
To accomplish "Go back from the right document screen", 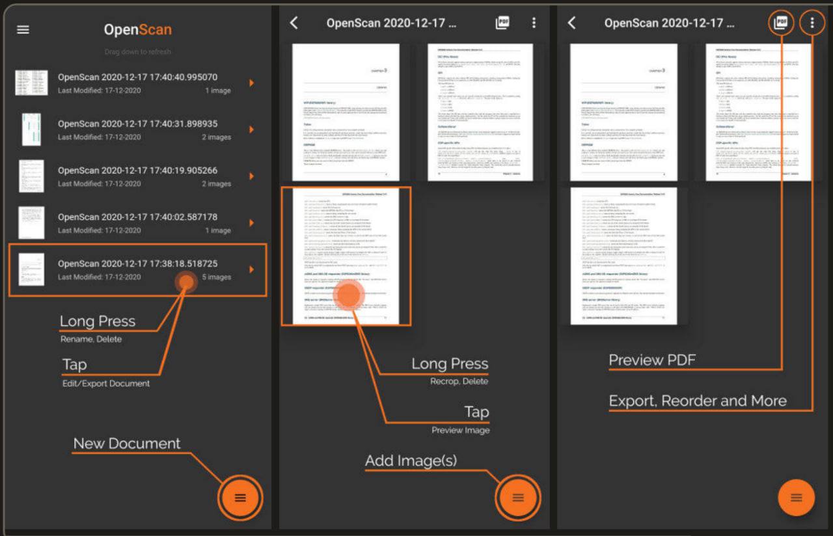I will pos(572,23).
